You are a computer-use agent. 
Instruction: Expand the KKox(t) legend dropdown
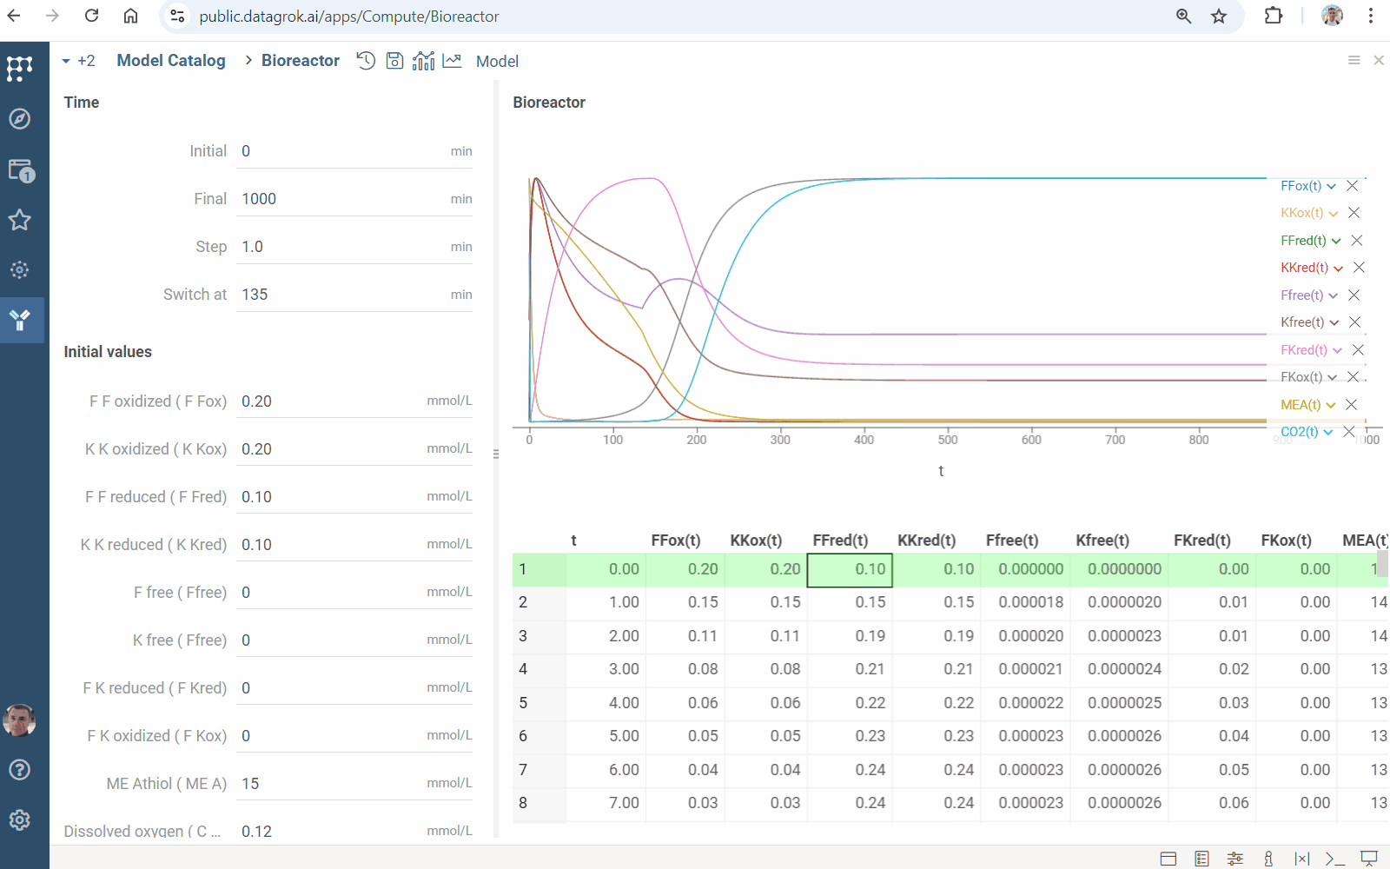point(1334,214)
